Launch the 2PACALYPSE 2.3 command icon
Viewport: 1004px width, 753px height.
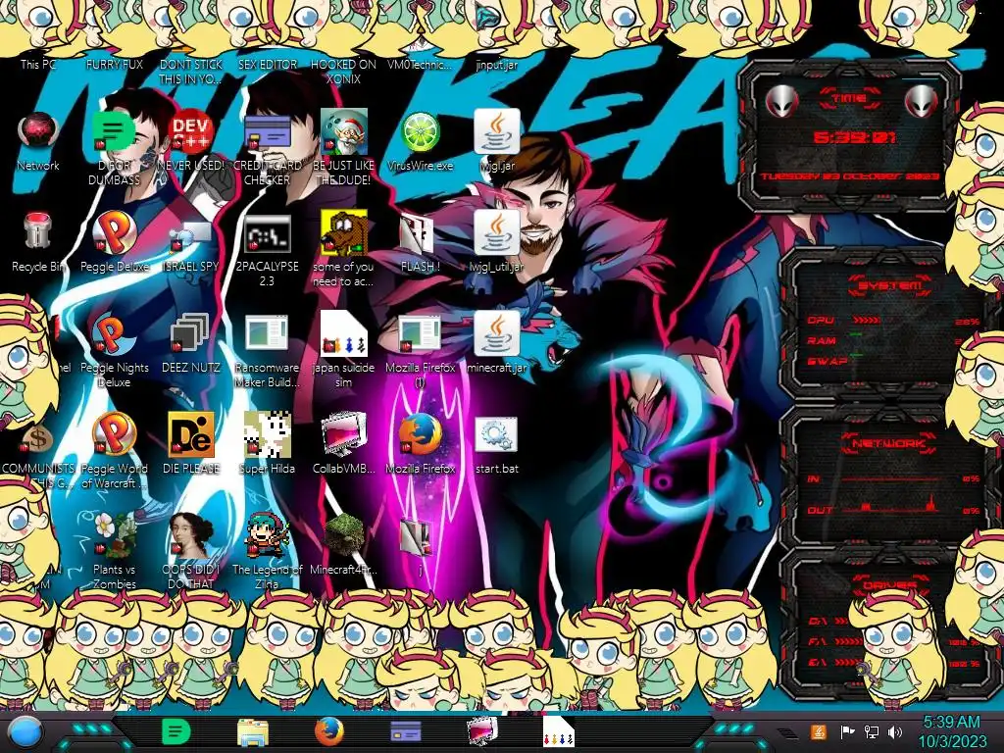(267, 233)
